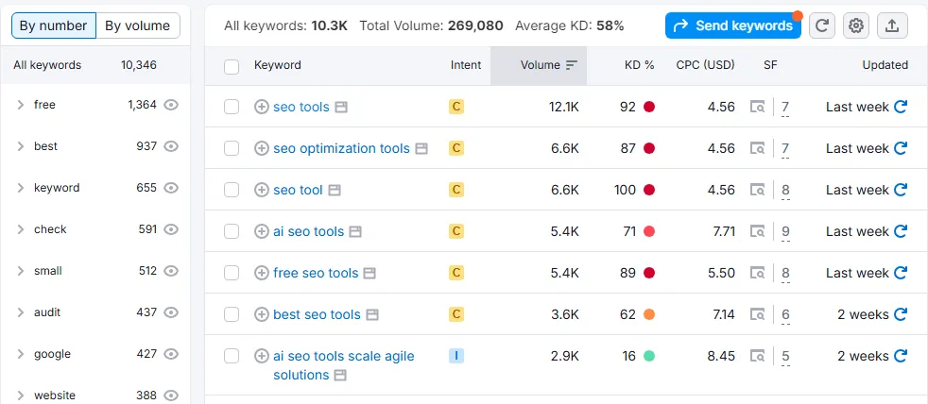This screenshot has height=404, width=928.
Task: Open the 'seo tools' keyword link
Action: [x=301, y=107]
